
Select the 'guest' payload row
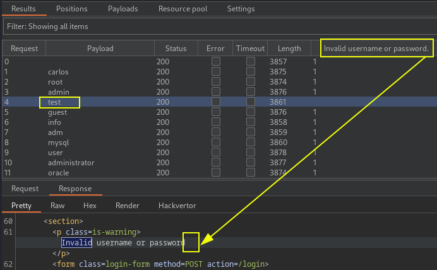pos(220,112)
